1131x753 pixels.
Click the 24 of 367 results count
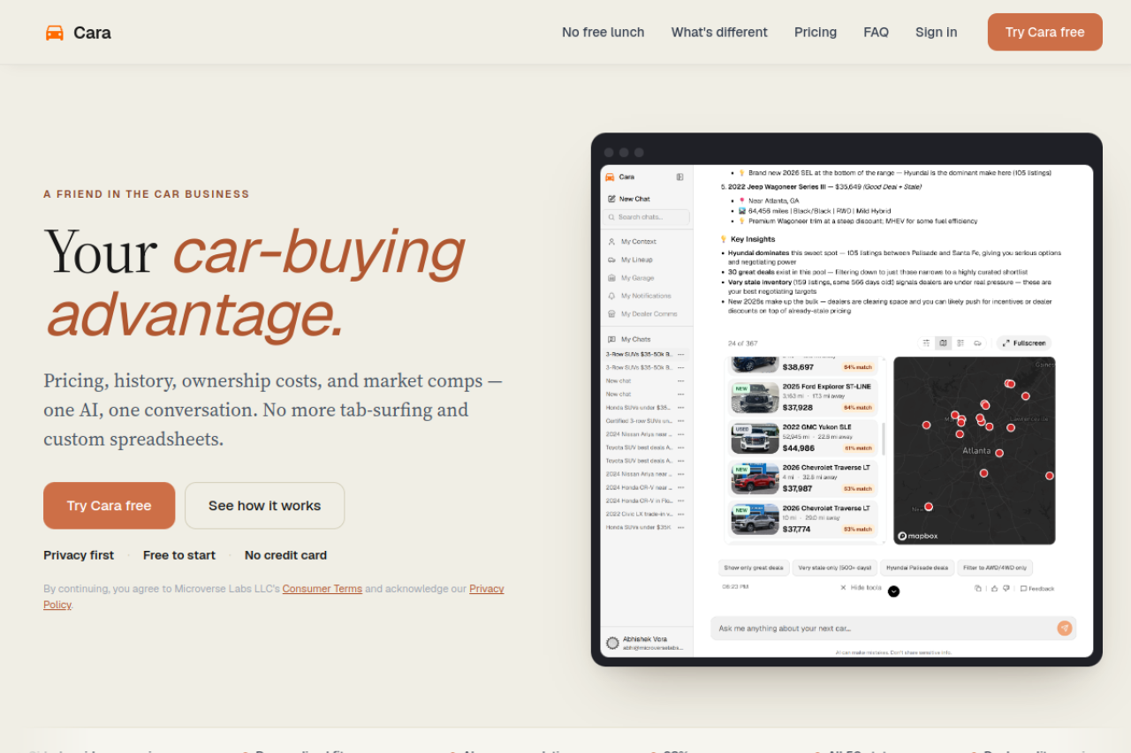click(x=742, y=343)
